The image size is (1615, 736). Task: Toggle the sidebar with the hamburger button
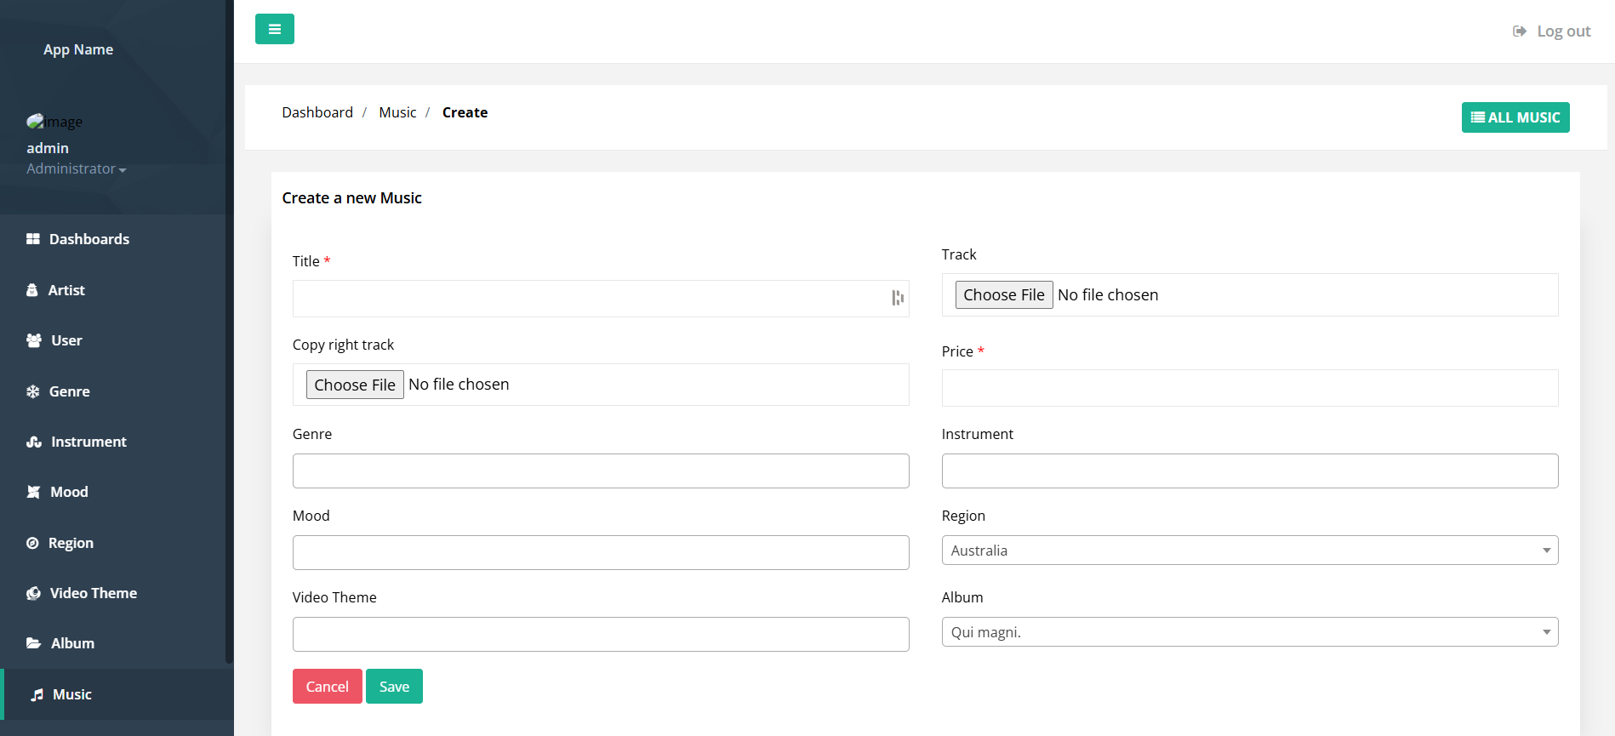click(274, 29)
